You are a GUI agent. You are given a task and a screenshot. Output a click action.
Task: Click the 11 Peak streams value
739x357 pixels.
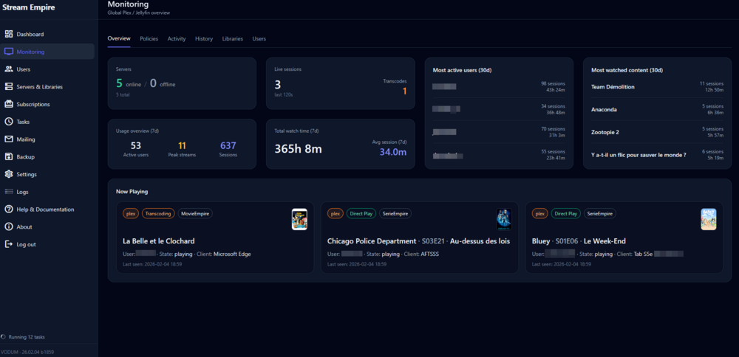182,146
